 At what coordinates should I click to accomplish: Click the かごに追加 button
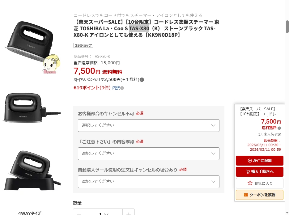click(260, 161)
